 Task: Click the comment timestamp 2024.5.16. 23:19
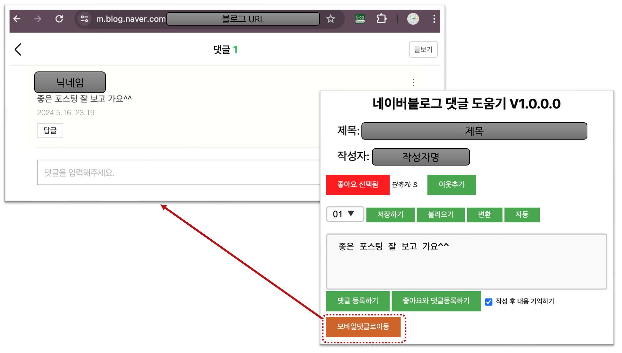pyautogui.click(x=66, y=113)
